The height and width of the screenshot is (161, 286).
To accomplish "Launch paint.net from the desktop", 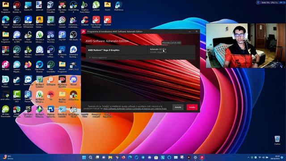I will [x=39, y=6].
